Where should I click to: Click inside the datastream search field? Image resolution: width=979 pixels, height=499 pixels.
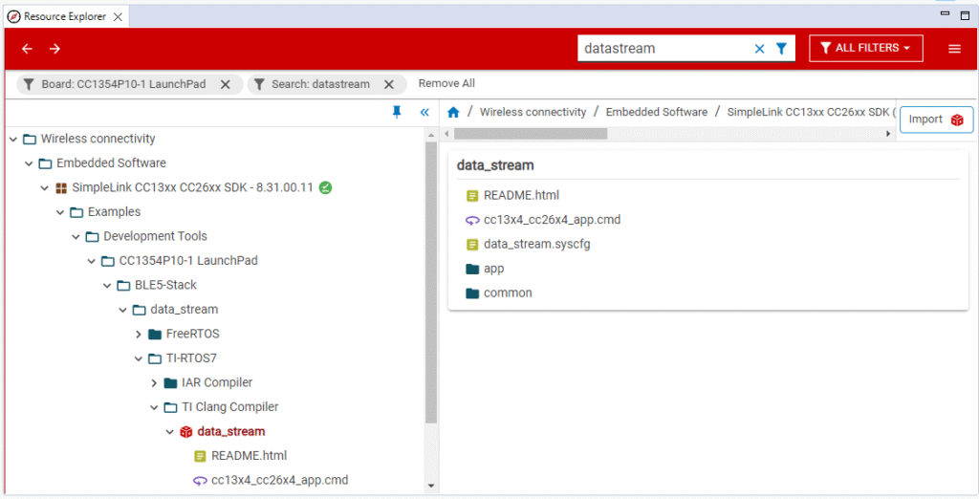pos(660,49)
